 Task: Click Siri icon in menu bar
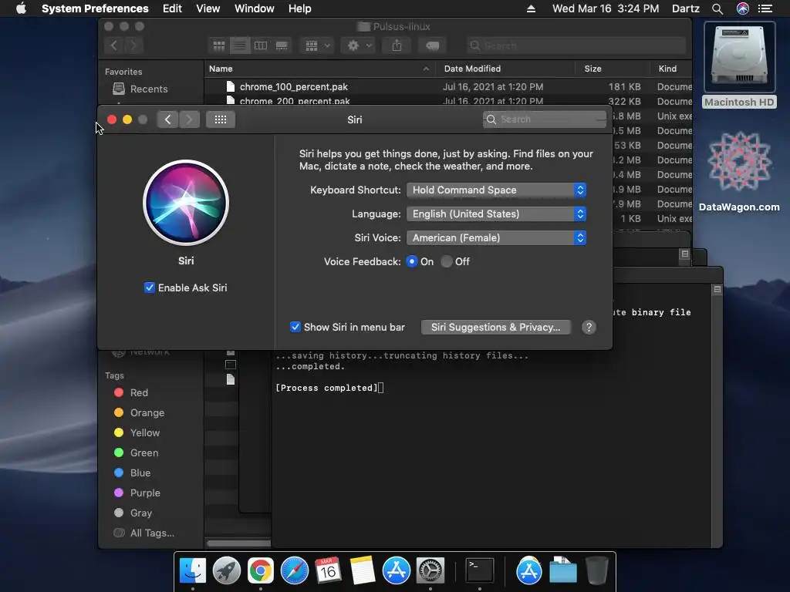tap(743, 8)
